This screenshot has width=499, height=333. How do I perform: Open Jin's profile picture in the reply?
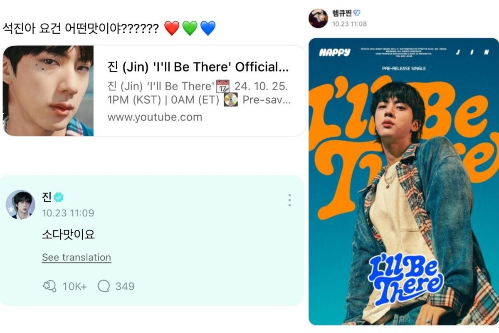20,205
